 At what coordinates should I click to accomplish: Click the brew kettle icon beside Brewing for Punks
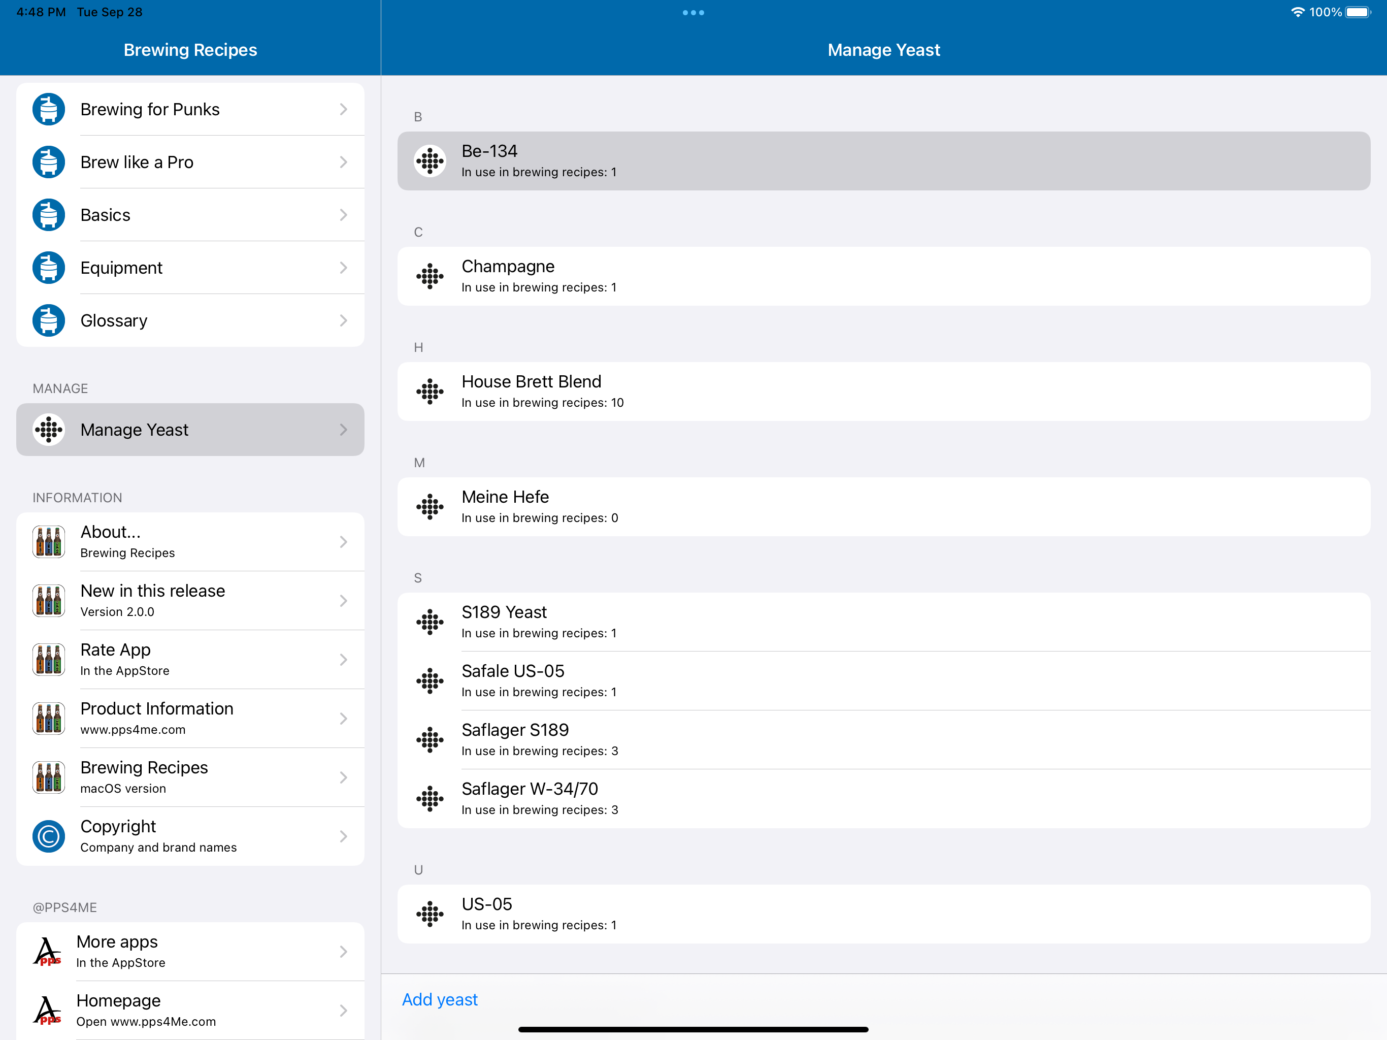coord(48,109)
